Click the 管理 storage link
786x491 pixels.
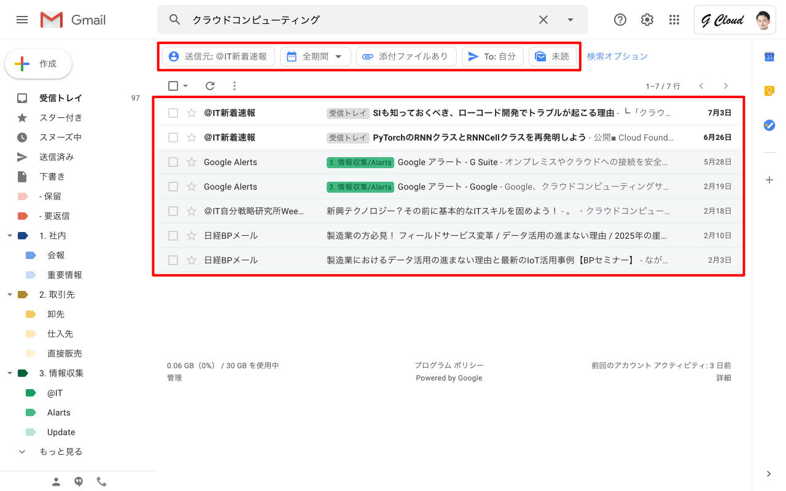click(174, 378)
